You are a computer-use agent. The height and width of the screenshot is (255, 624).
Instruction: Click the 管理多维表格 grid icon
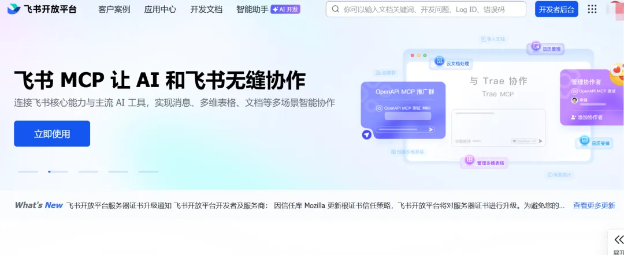470,160
